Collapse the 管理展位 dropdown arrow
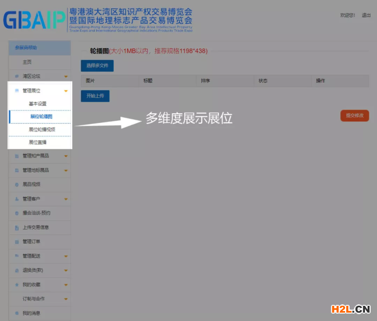This screenshot has height=321, width=377. point(66,91)
